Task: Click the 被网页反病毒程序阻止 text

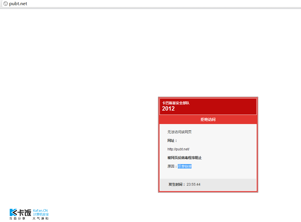Action: (184, 158)
